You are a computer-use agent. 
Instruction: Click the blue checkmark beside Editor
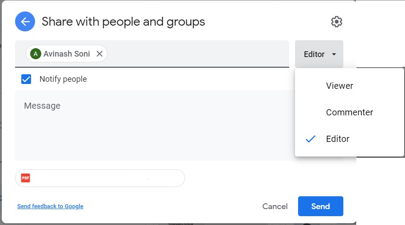tap(311, 139)
